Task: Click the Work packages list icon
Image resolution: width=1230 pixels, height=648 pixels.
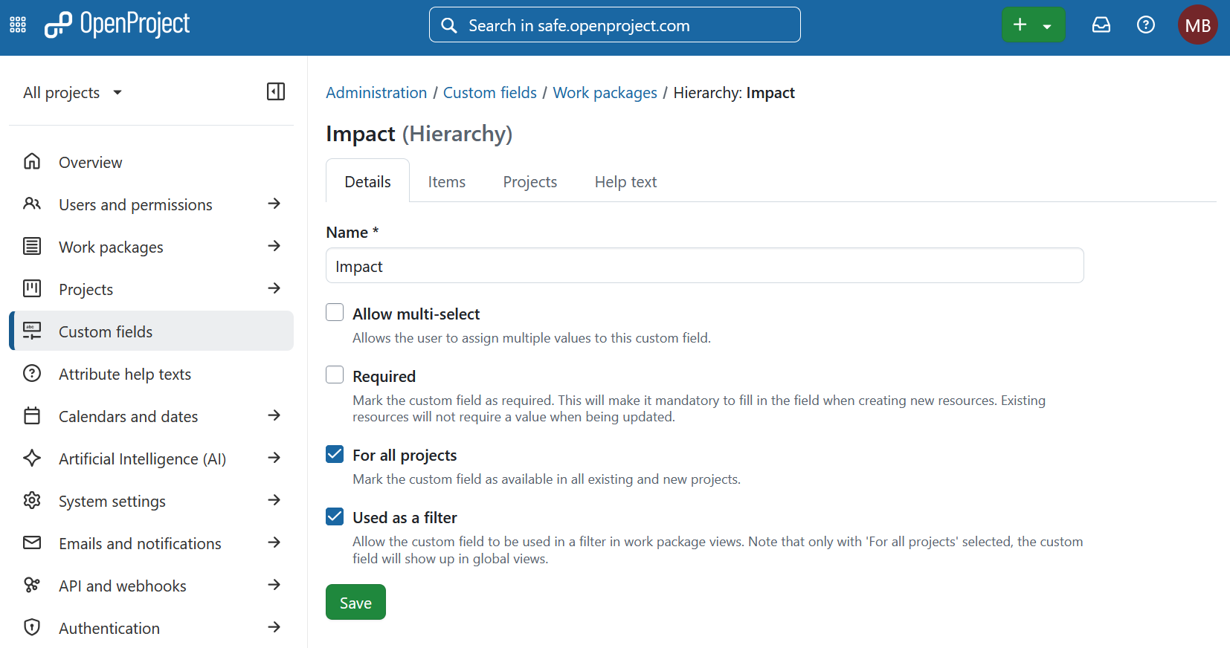Action: [x=32, y=246]
